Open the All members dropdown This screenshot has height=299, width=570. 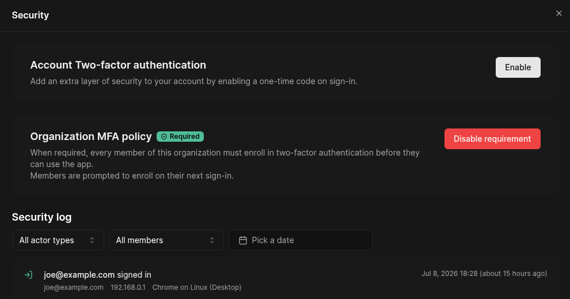(x=166, y=240)
